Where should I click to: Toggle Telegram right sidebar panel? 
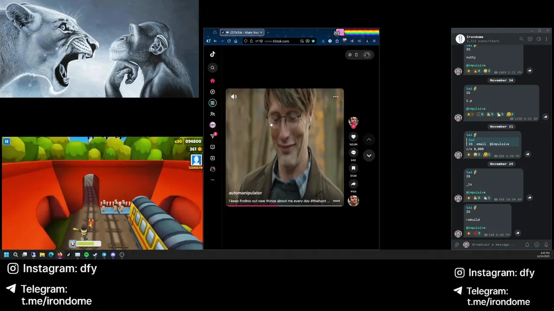click(539, 39)
